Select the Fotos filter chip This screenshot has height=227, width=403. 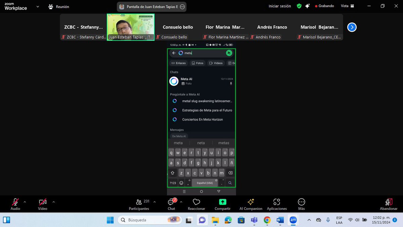pos(197,63)
